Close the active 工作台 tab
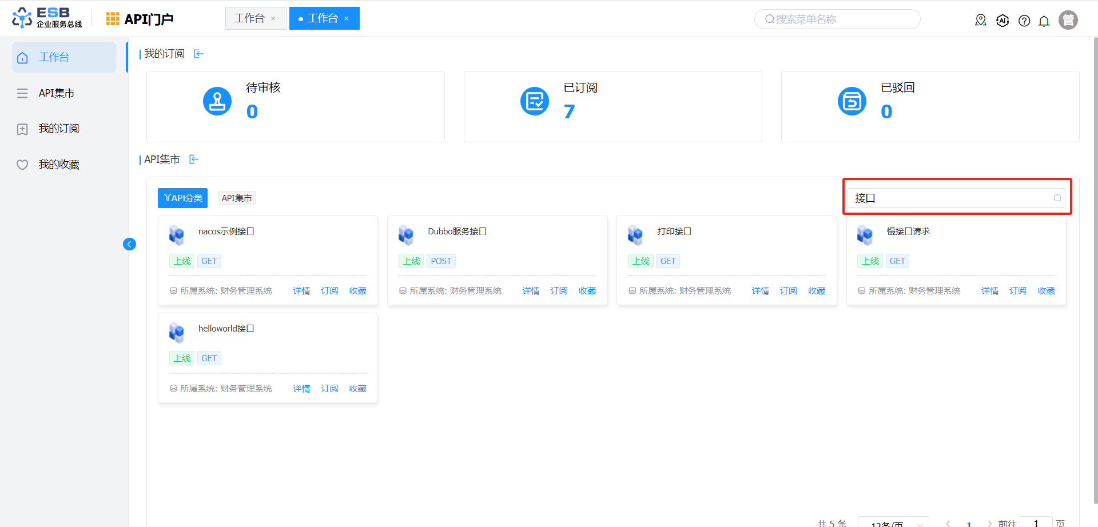1098x527 pixels. click(x=347, y=19)
